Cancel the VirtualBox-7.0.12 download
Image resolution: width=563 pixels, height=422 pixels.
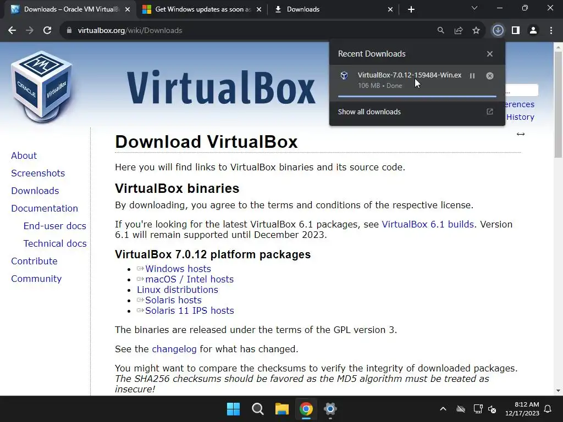coord(490,76)
